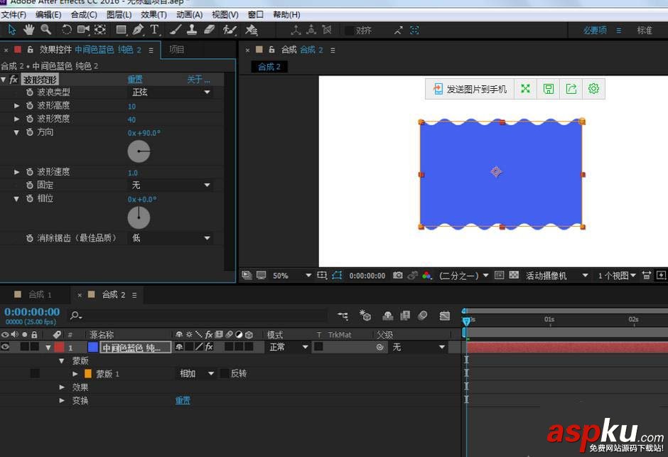Switch to the 项目 panel tab
Viewport: 668px width, 457px height.
coord(176,50)
